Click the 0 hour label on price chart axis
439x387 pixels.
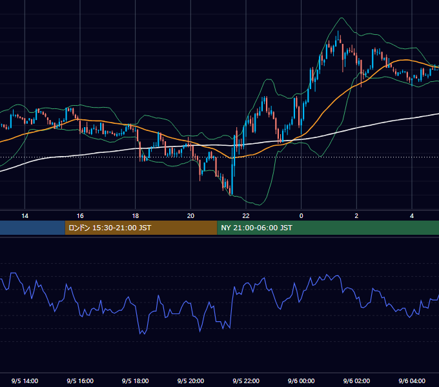(301, 216)
